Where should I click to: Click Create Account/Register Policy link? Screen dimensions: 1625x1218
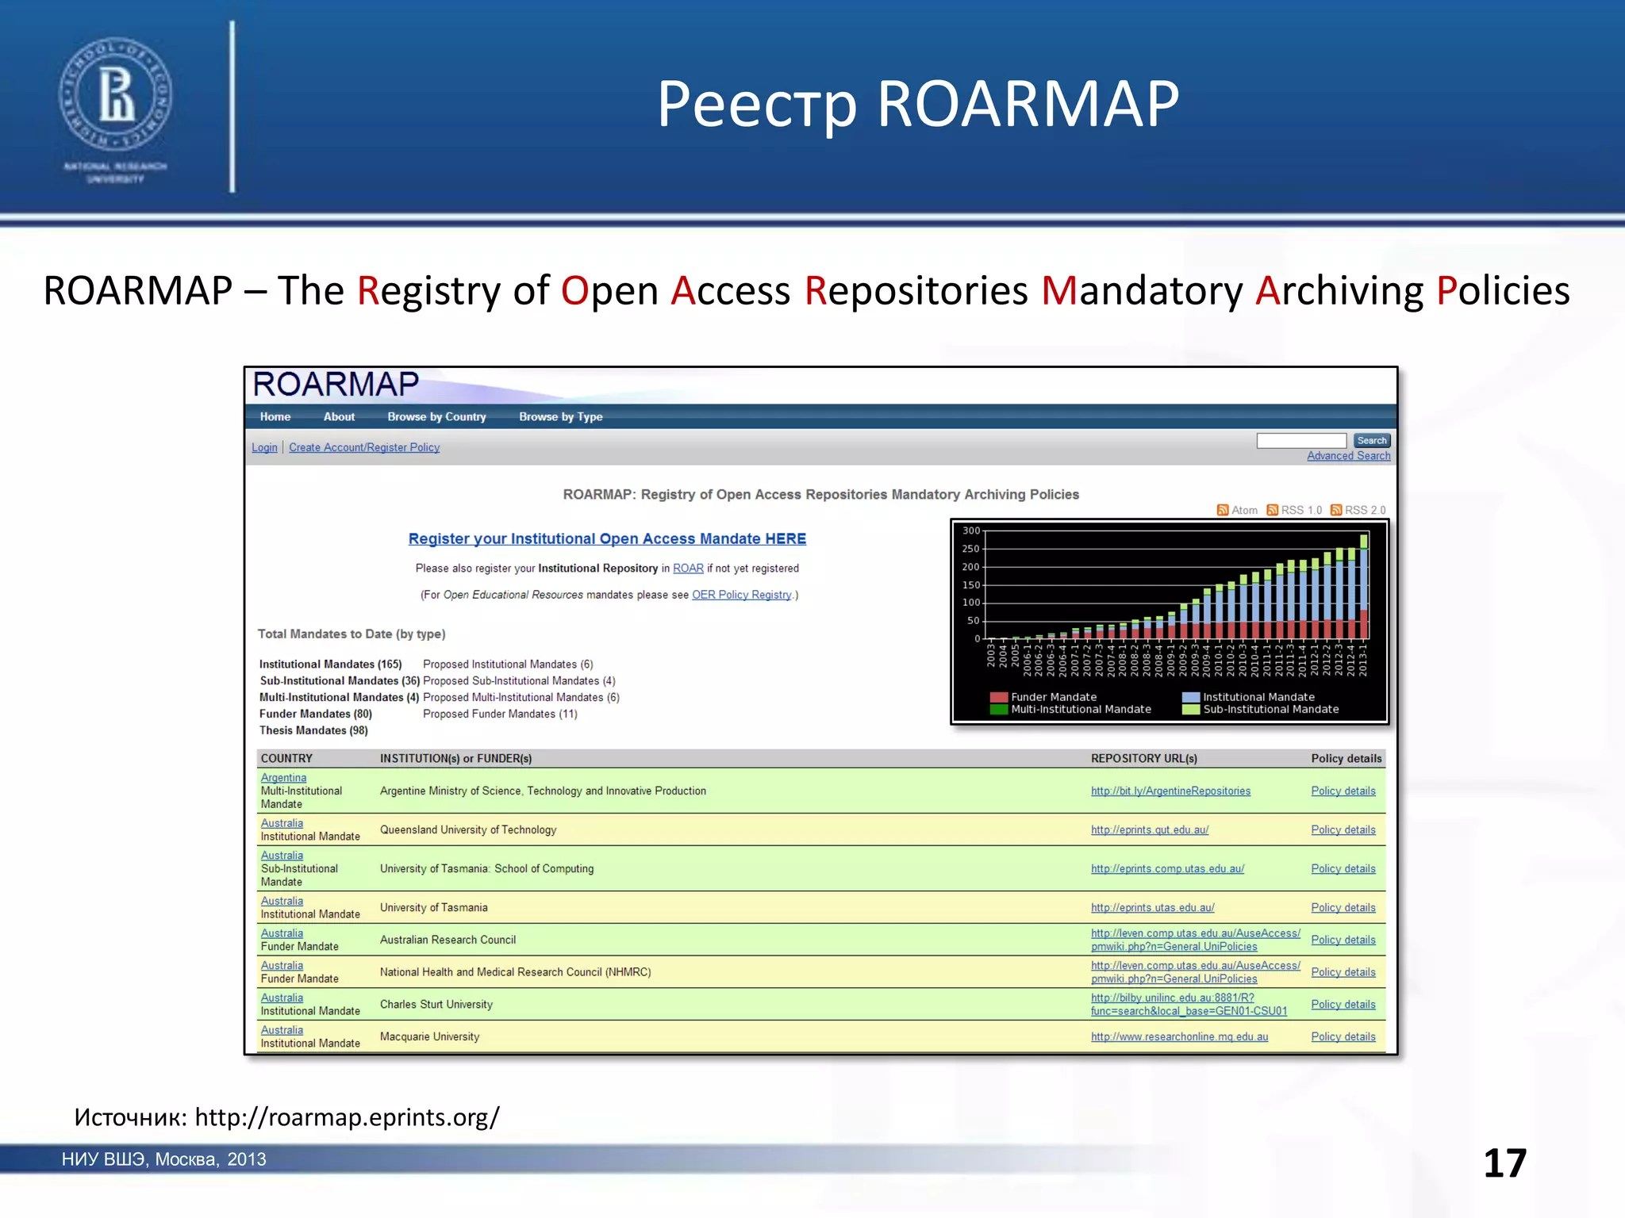coord(364,447)
